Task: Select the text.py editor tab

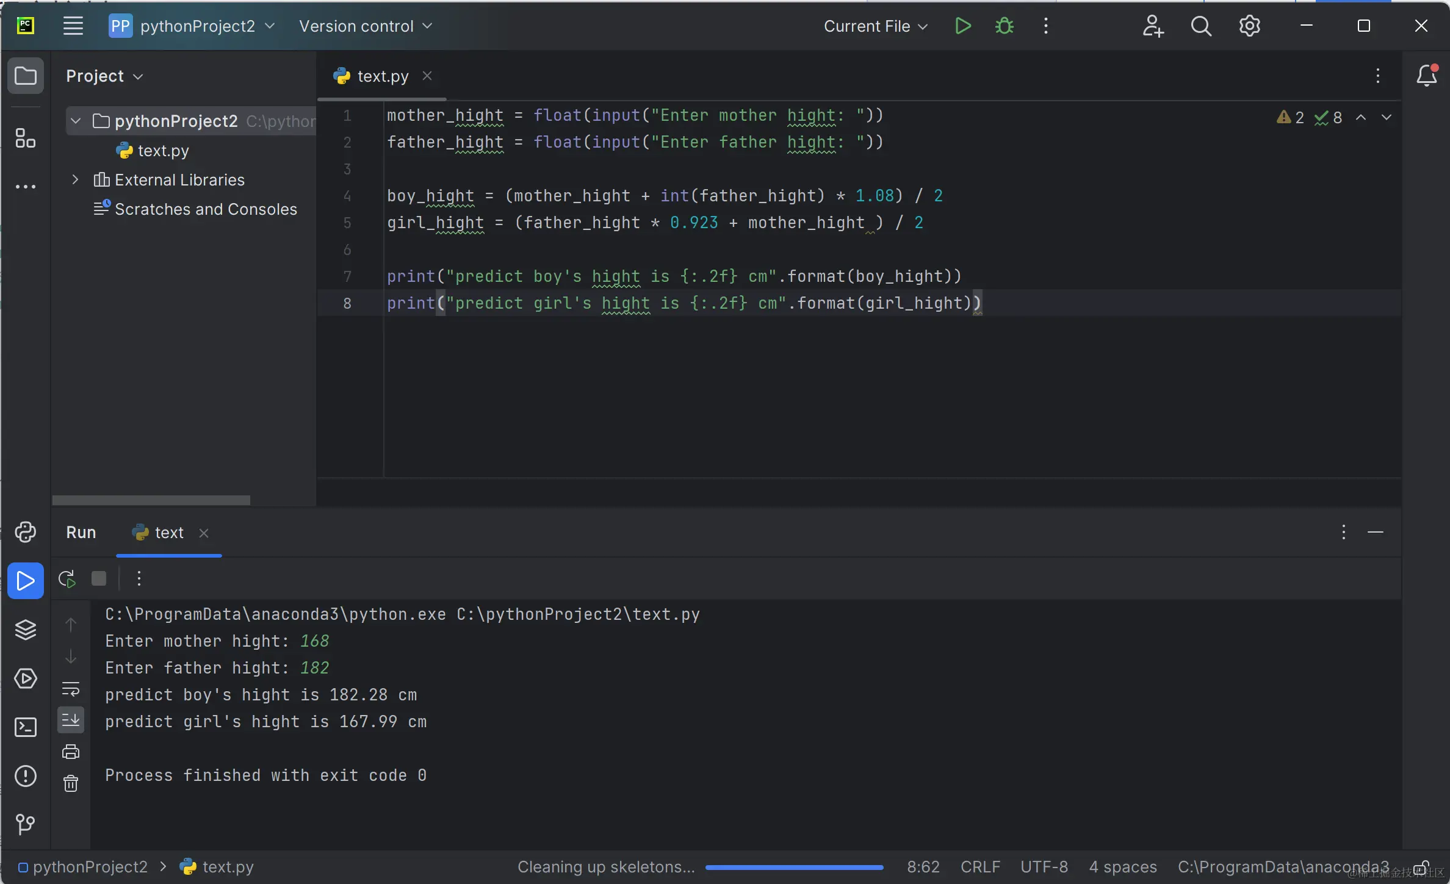Action: pos(382,76)
